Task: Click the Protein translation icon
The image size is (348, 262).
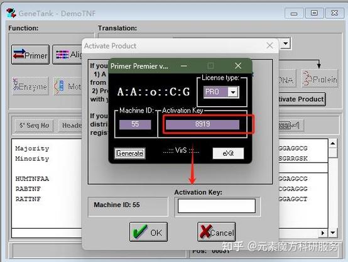Action: coord(320,79)
